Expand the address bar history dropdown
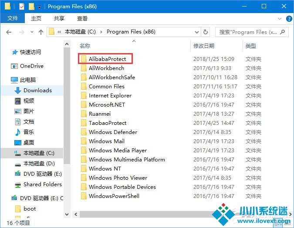 click(x=197, y=32)
